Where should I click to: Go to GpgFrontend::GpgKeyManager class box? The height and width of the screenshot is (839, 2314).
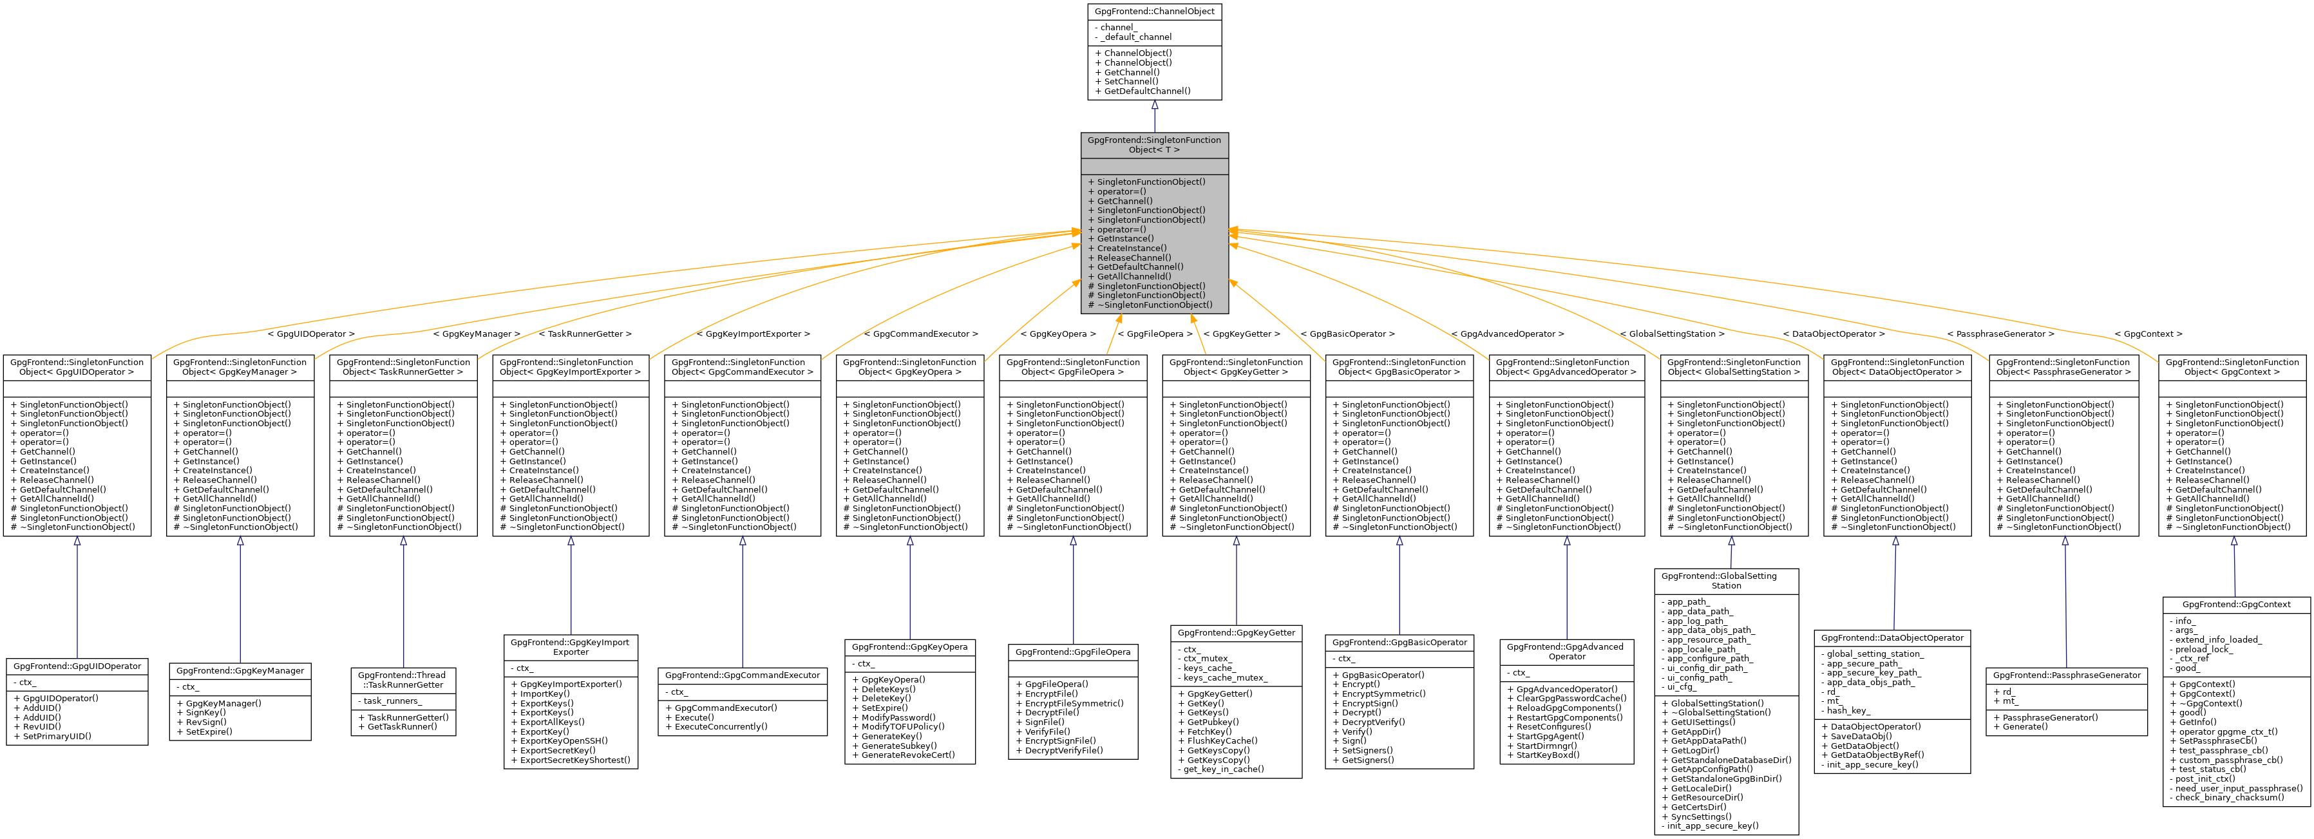click(x=240, y=702)
